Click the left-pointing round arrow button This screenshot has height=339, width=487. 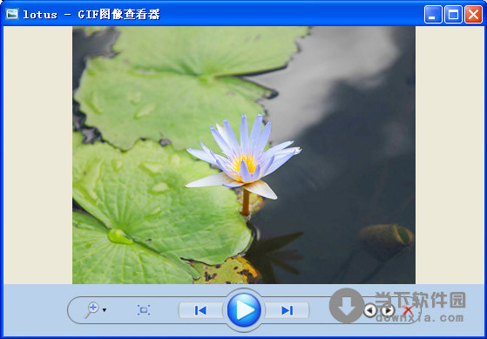coord(370,310)
